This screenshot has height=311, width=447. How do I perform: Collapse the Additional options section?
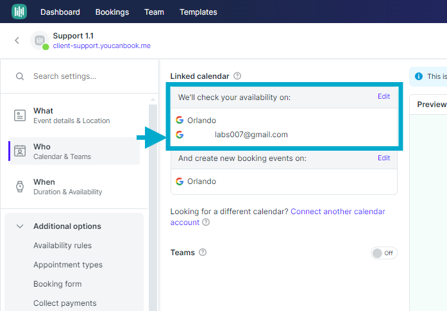pos(20,226)
